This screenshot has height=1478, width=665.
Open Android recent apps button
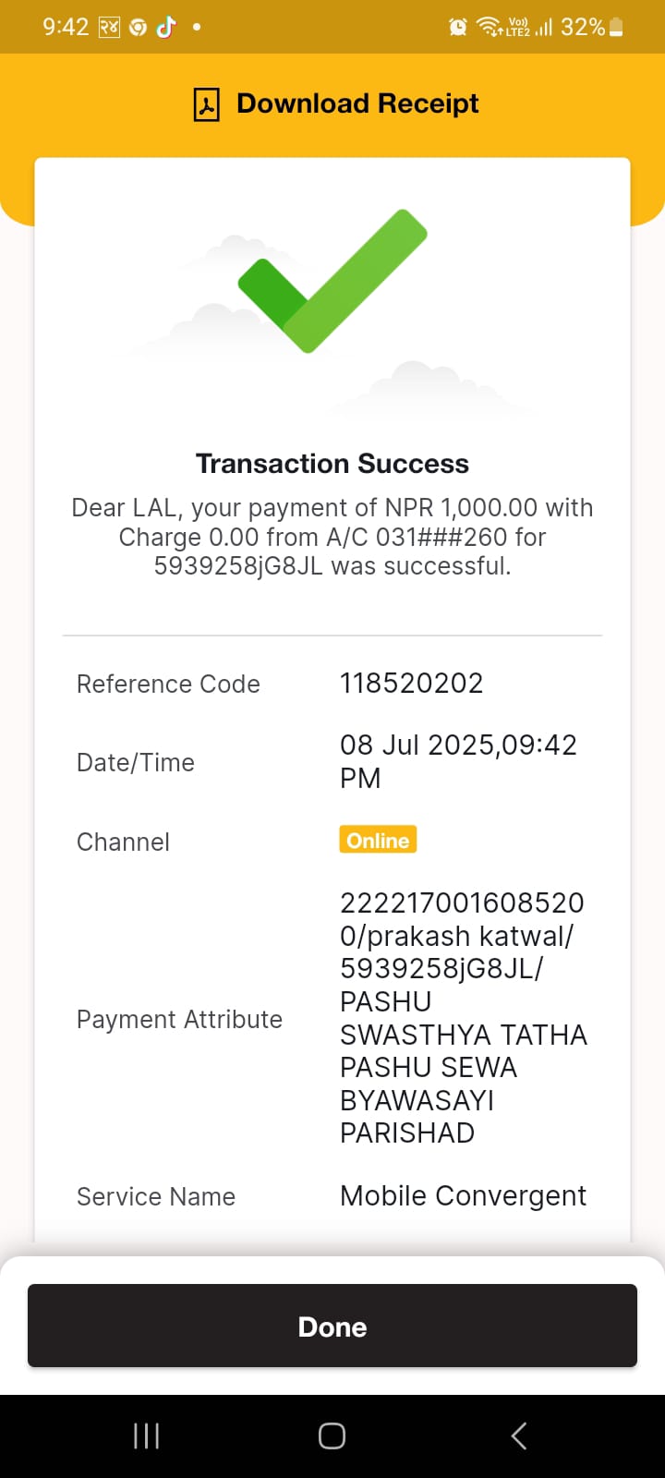click(x=146, y=1436)
